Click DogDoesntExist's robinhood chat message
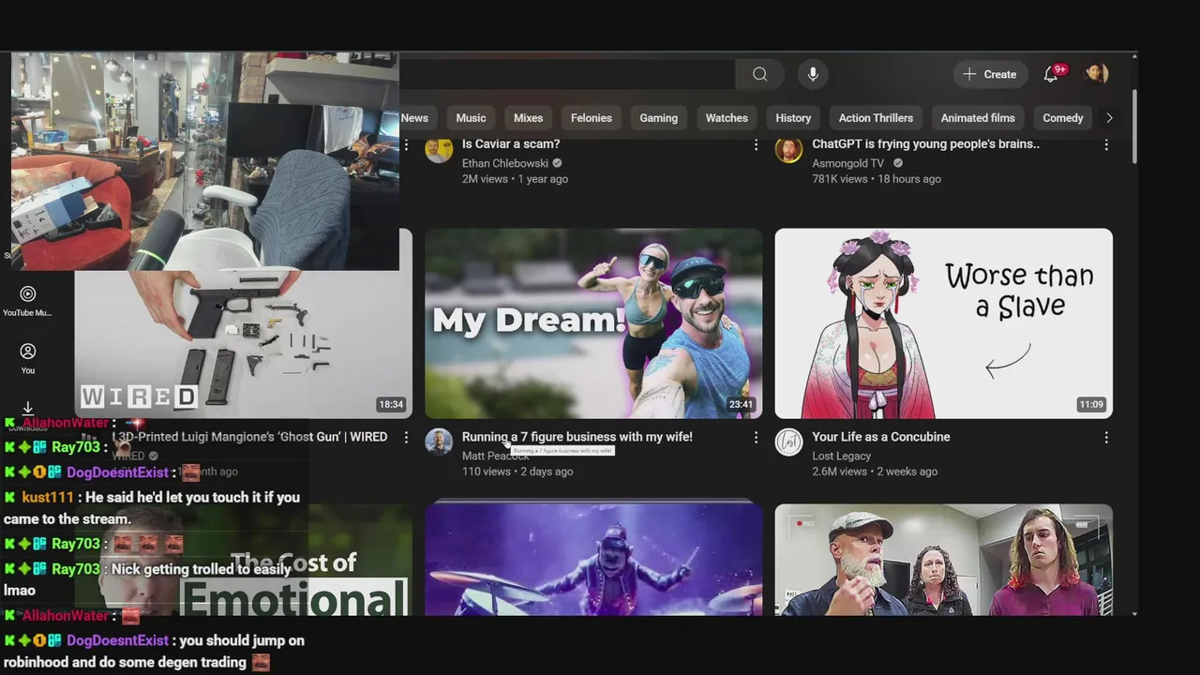The height and width of the screenshot is (675, 1200). 155,652
